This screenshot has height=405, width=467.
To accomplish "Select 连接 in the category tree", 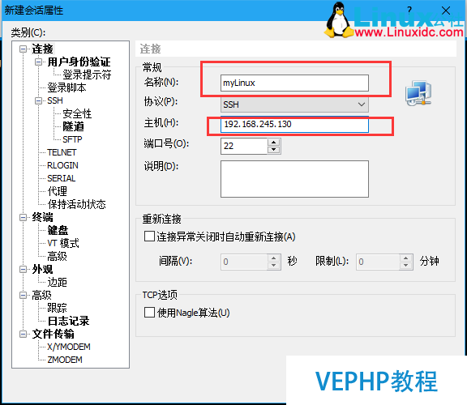I will click(x=42, y=49).
